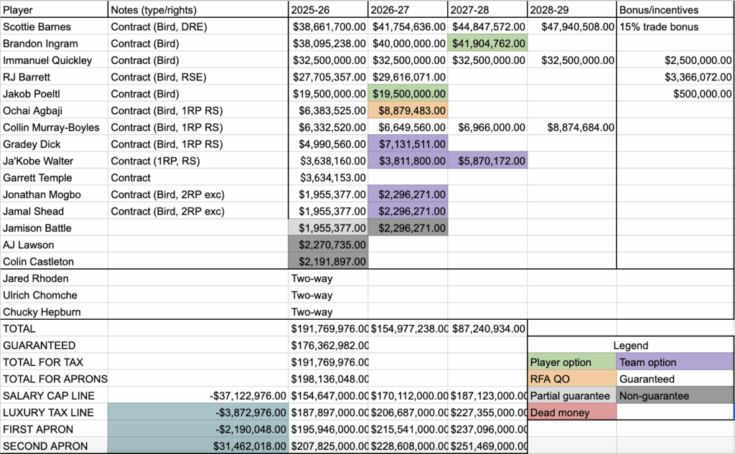735x454 pixels.
Task: Click the Contract (Bird, DRE) notes cell
Action: click(198, 27)
